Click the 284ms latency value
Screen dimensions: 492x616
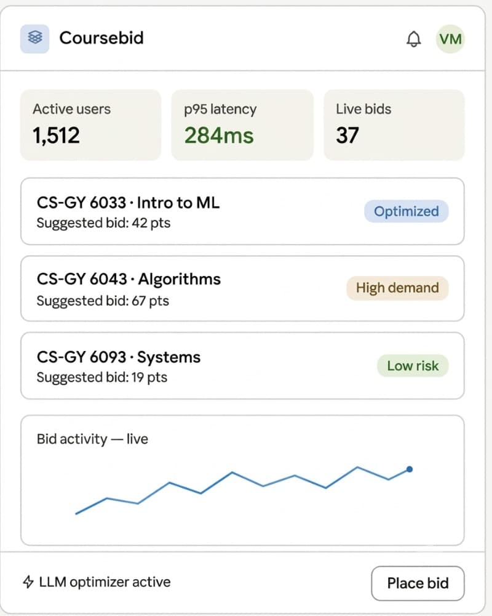point(219,136)
